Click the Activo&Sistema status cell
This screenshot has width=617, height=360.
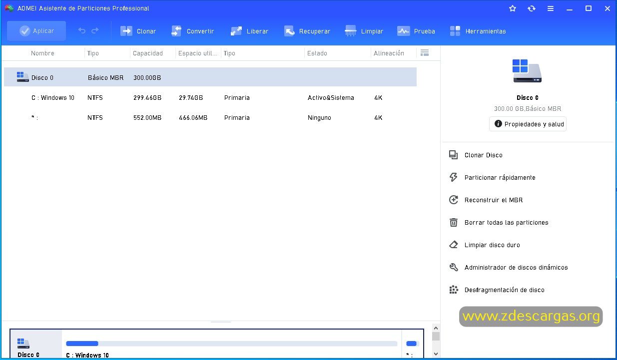331,98
